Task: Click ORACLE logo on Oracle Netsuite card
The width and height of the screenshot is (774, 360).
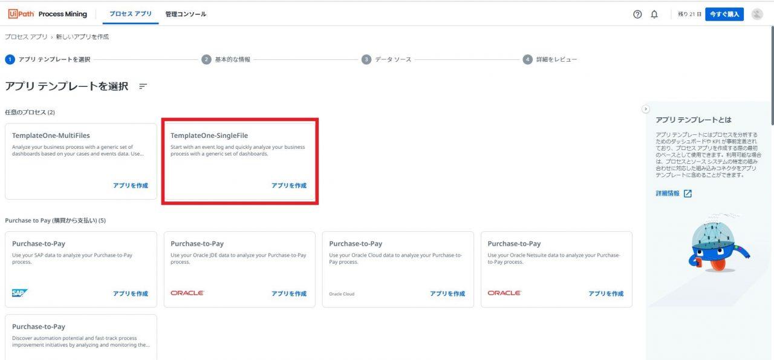Action: [504, 293]
